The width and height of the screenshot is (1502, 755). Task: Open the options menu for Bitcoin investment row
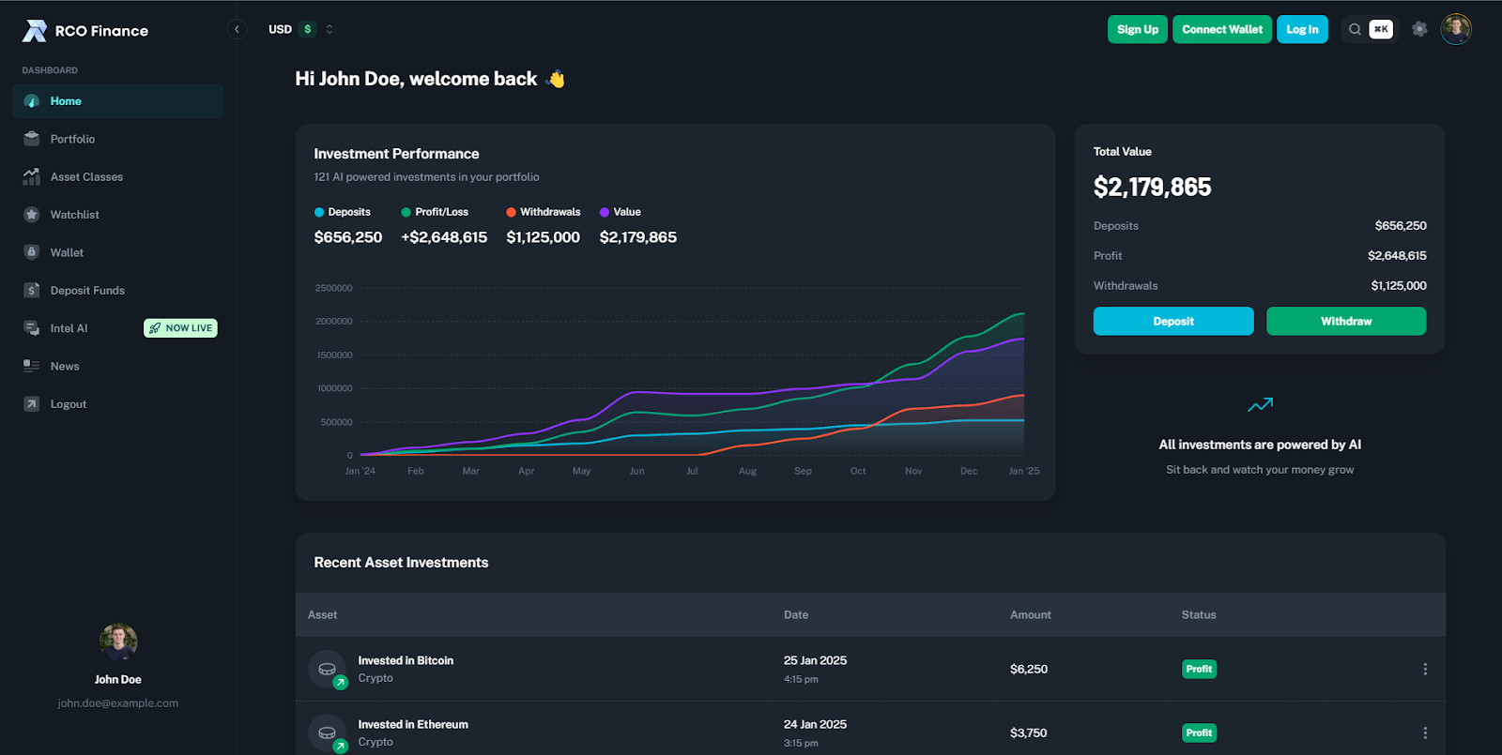point(1425,669)
